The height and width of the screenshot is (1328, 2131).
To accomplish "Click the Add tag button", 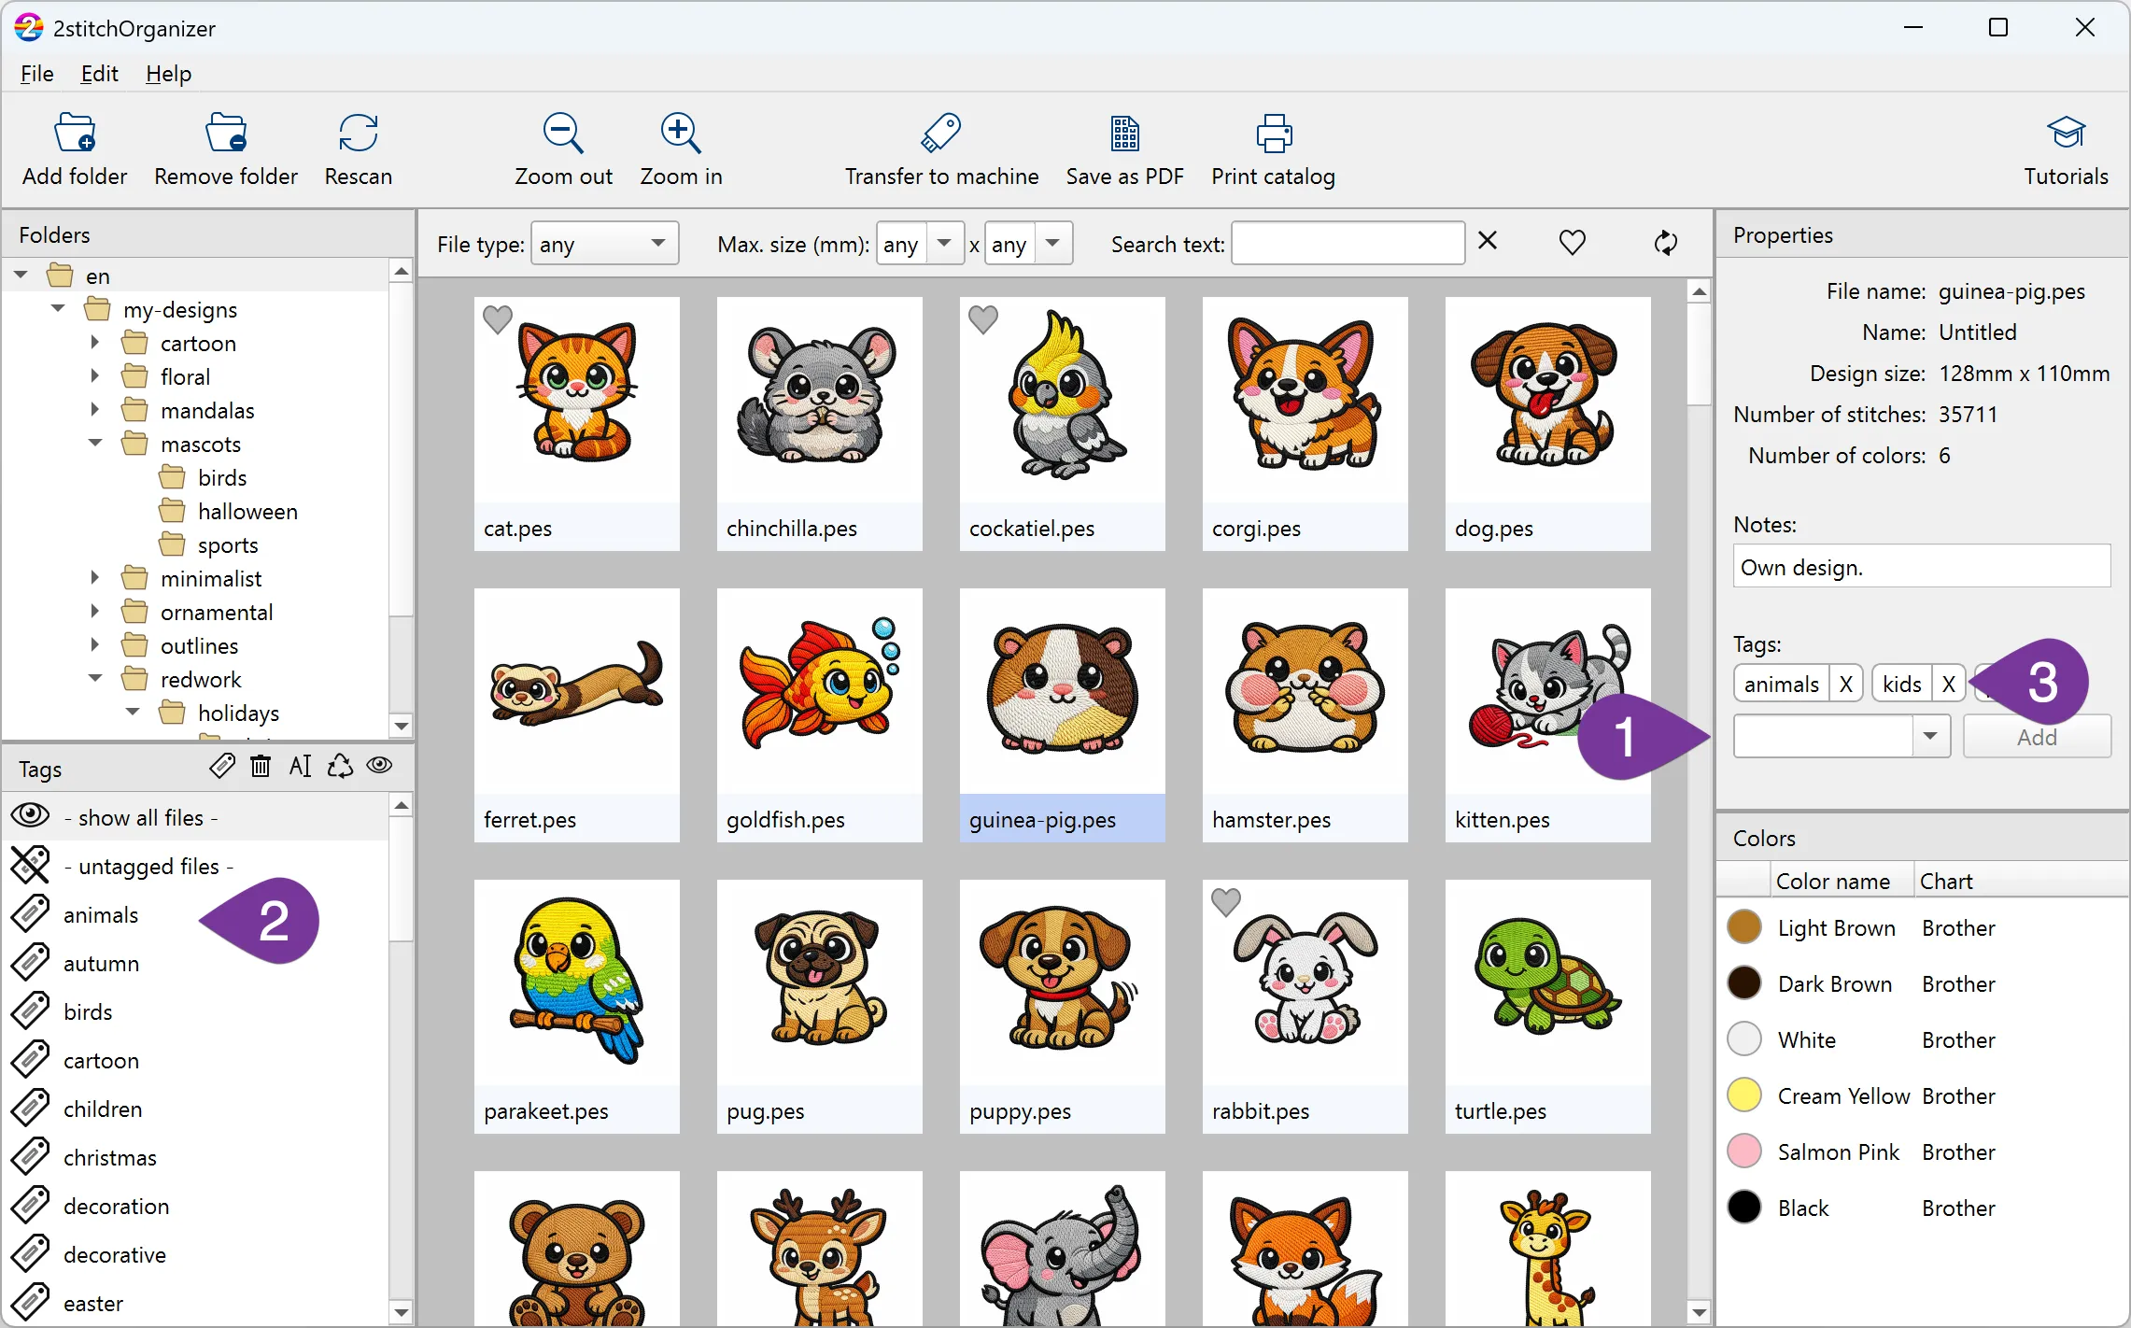I will pos(2037,736).
